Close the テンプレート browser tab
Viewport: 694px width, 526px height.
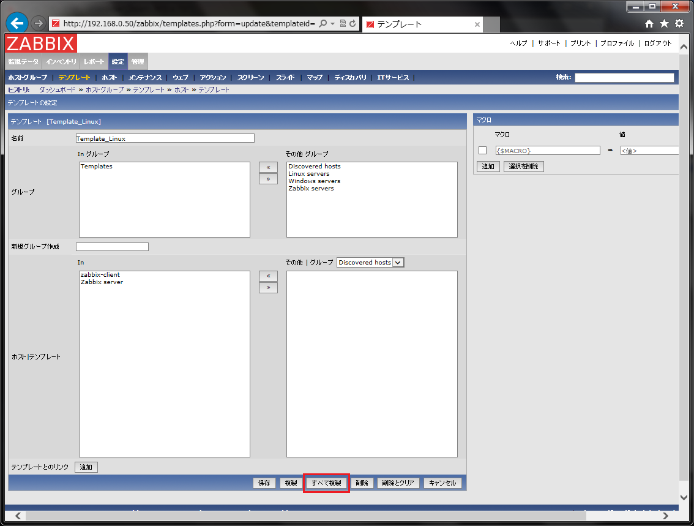click(x=477, y=24)
